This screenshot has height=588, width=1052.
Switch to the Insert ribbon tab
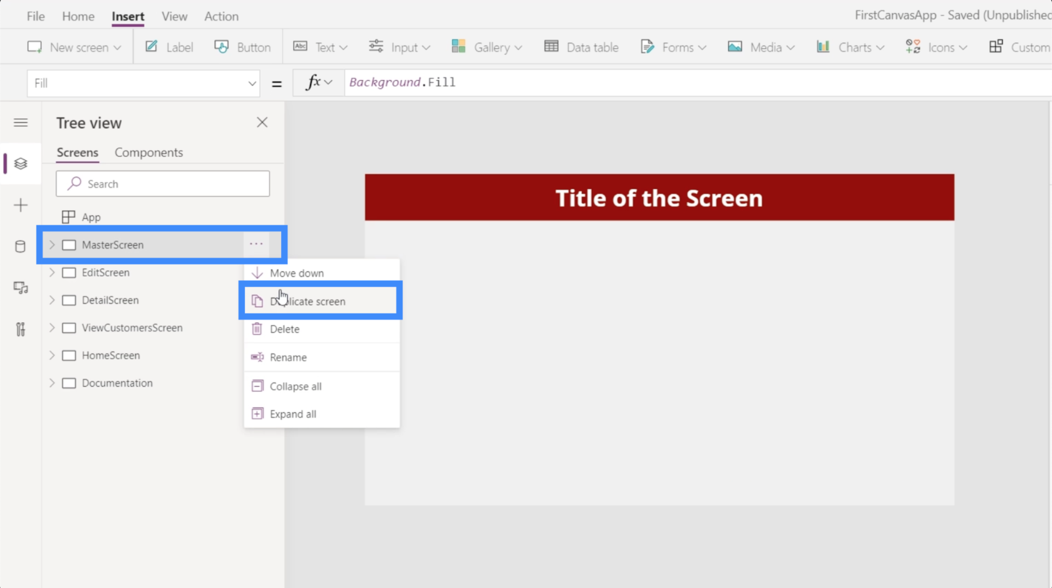click(128, 16)
